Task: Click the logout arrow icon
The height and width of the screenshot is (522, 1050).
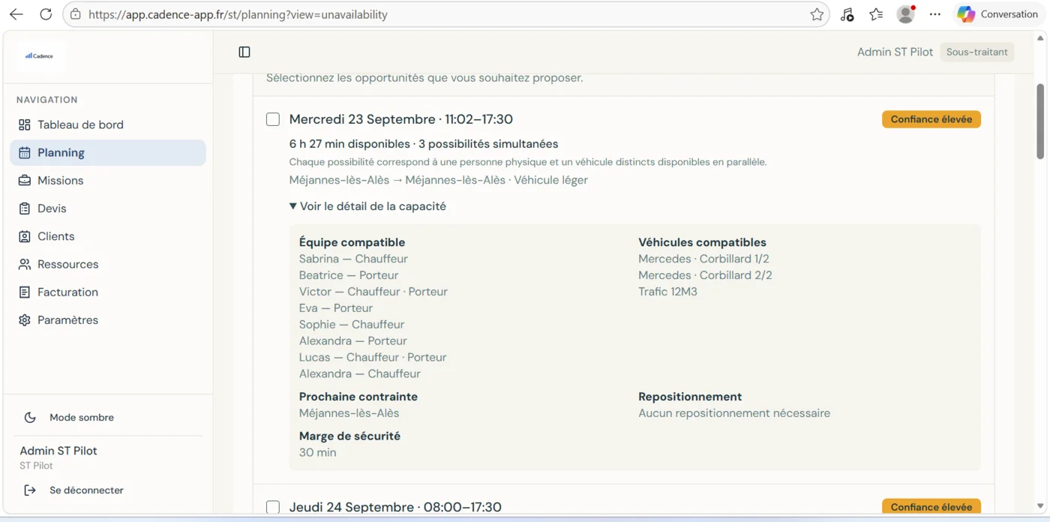Action: 30,490
